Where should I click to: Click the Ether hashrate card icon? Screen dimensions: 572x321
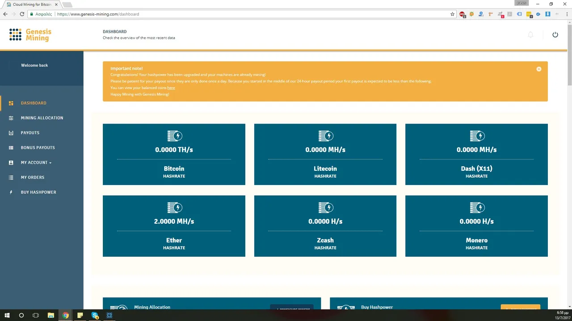tap(174, 207)
